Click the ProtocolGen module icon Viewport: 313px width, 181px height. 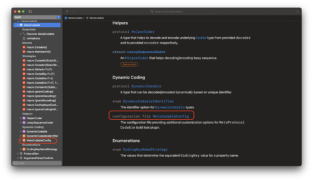pyautogui.click(x=21, y=154)
